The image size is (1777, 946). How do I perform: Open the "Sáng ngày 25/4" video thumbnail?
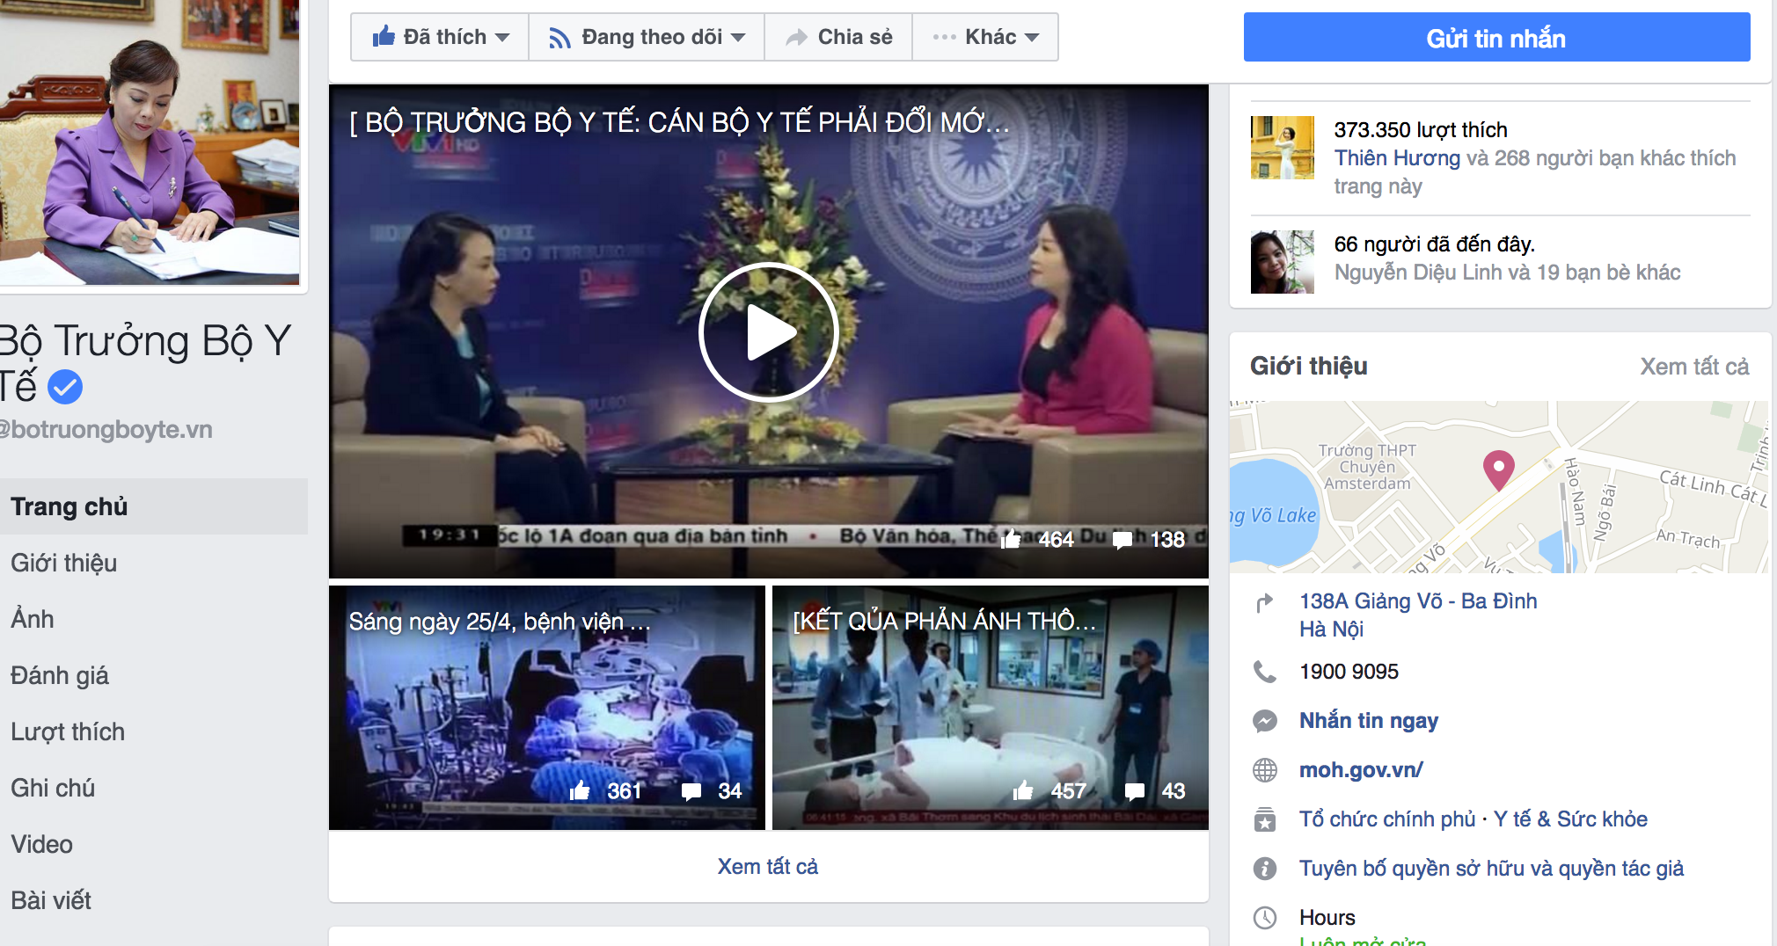(547, 708)
